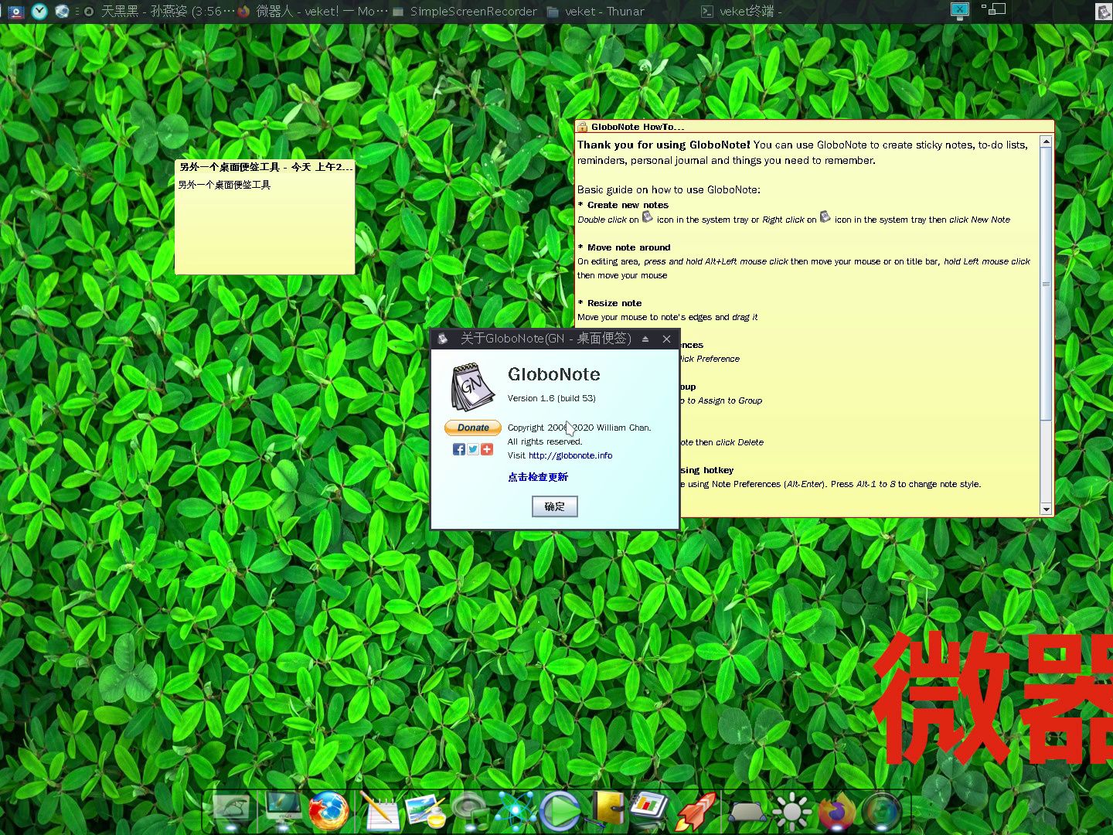Open the paint picture dock icon

click(x=426, y=811)
